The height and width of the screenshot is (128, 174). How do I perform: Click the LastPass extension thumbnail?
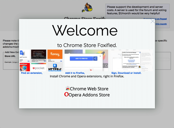coord(39,56)
